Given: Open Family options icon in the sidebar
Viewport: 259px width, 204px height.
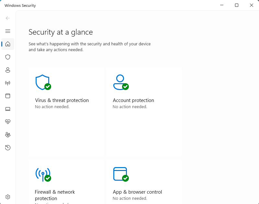Looking at the screenshot, I should (x=8, y=135).
